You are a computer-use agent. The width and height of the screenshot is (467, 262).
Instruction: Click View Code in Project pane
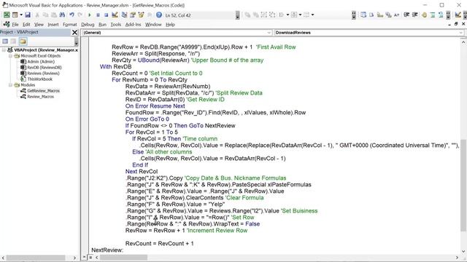(5, 41)
